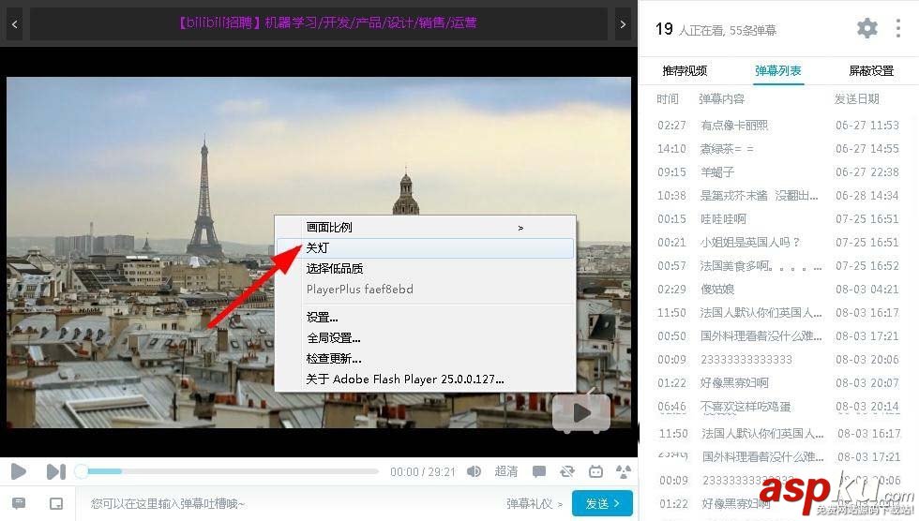Click 检查更新... menu entry
The width and height of the screenshot is (919, 521).
click(x=426, y=358)
